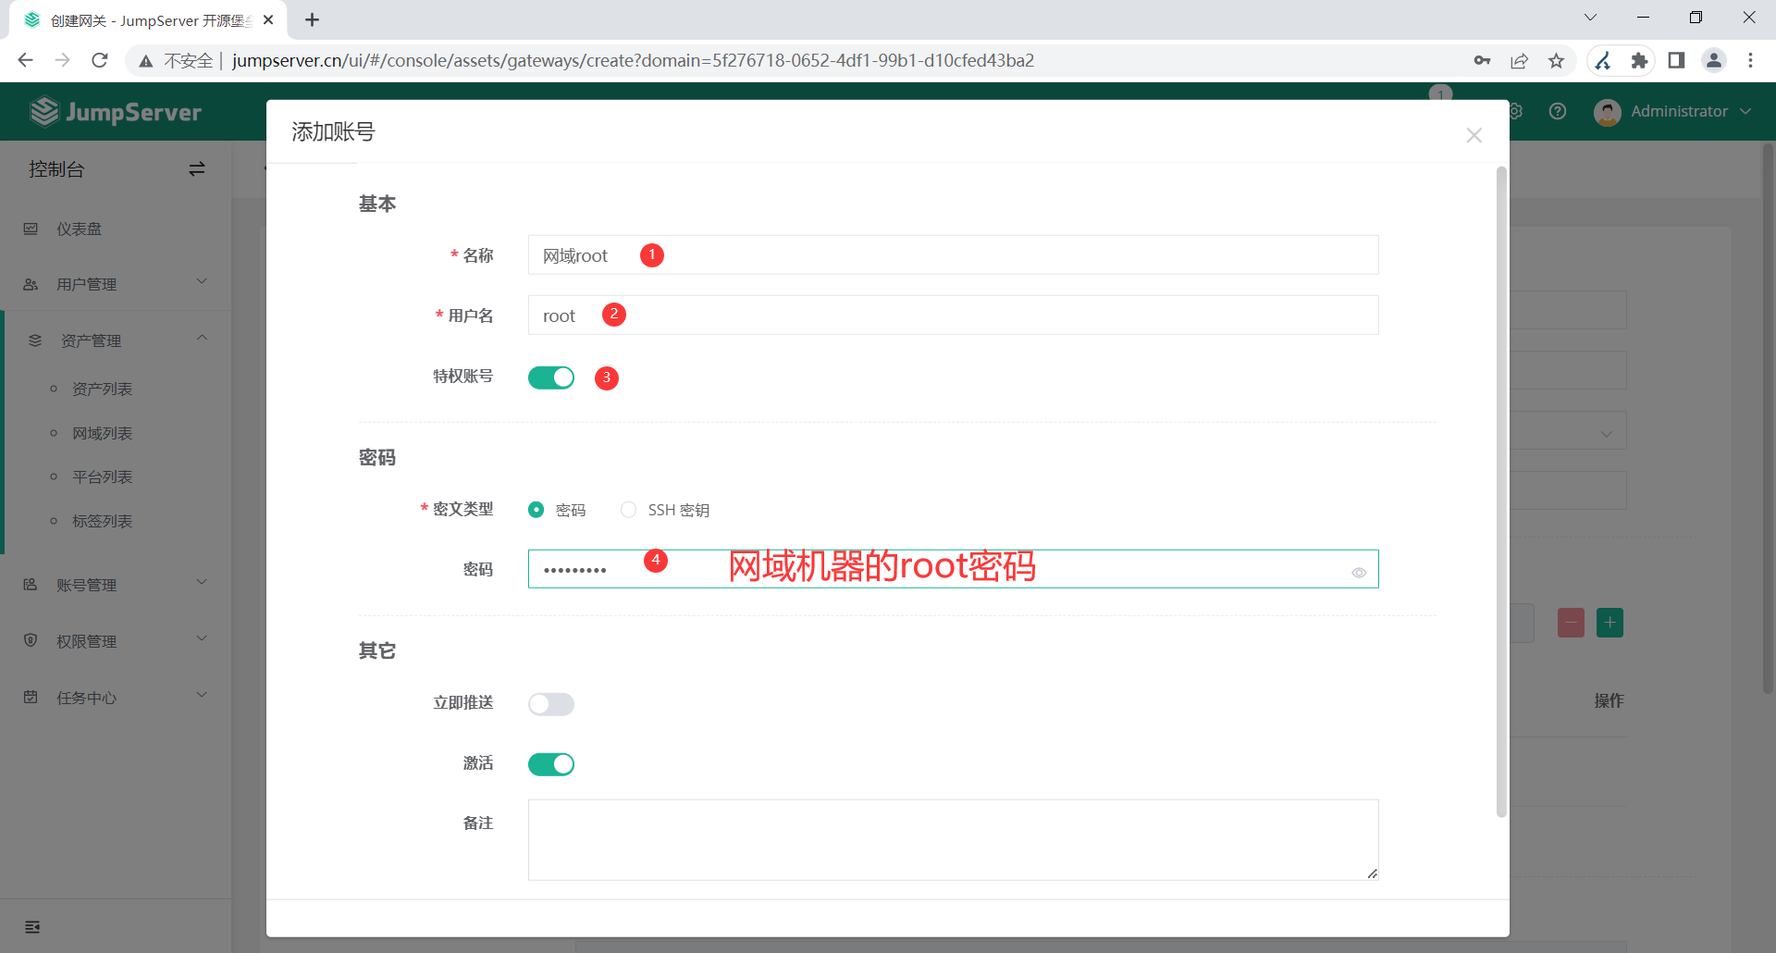
Task: Click the pinned browser extension icon
Action: (x=1603, y=60)
